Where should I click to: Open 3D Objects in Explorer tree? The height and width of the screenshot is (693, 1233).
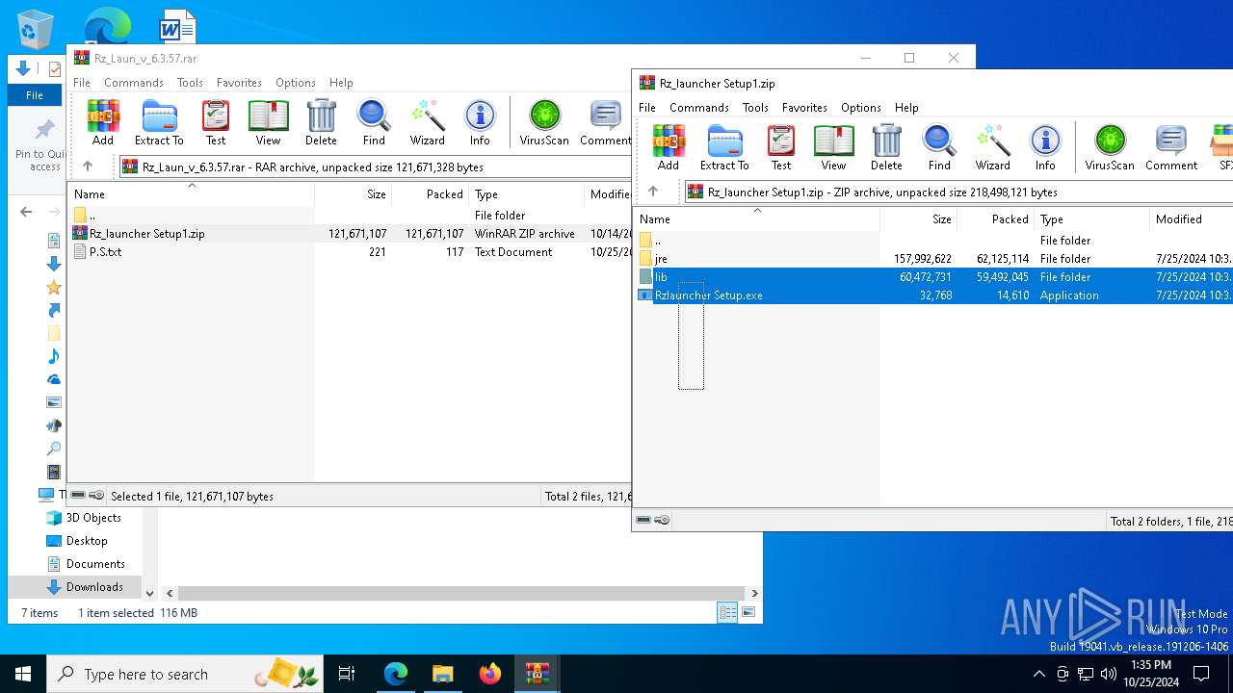[93, 517]
